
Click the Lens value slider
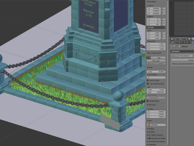click(156, 72)
